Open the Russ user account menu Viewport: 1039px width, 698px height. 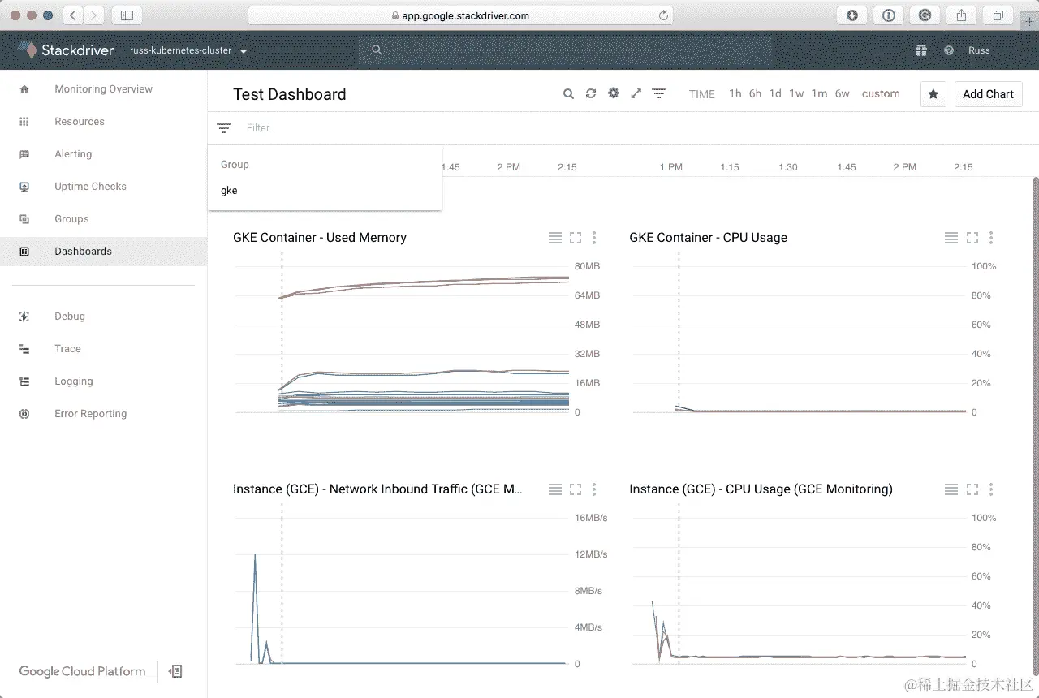[979, 50]
